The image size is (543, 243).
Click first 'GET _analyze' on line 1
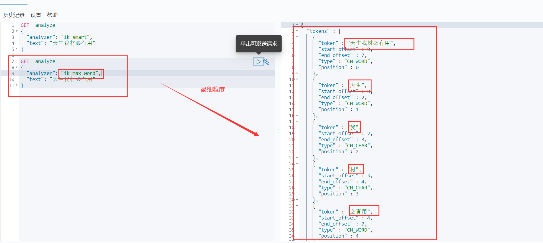[x=38, y=25]
